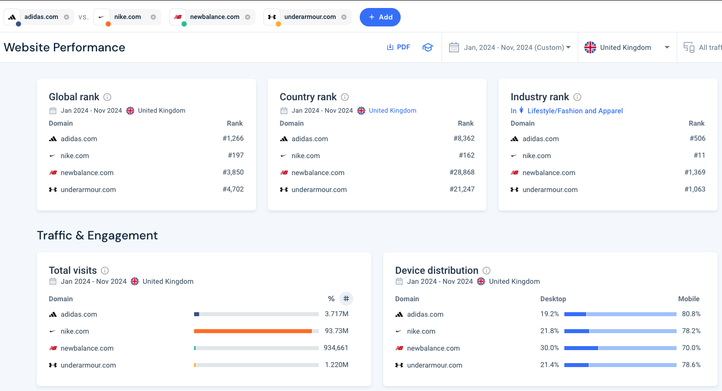Screen dimensions: 722x391
Task: Select nike.com in Global rank list
Action: click(75, 156)
